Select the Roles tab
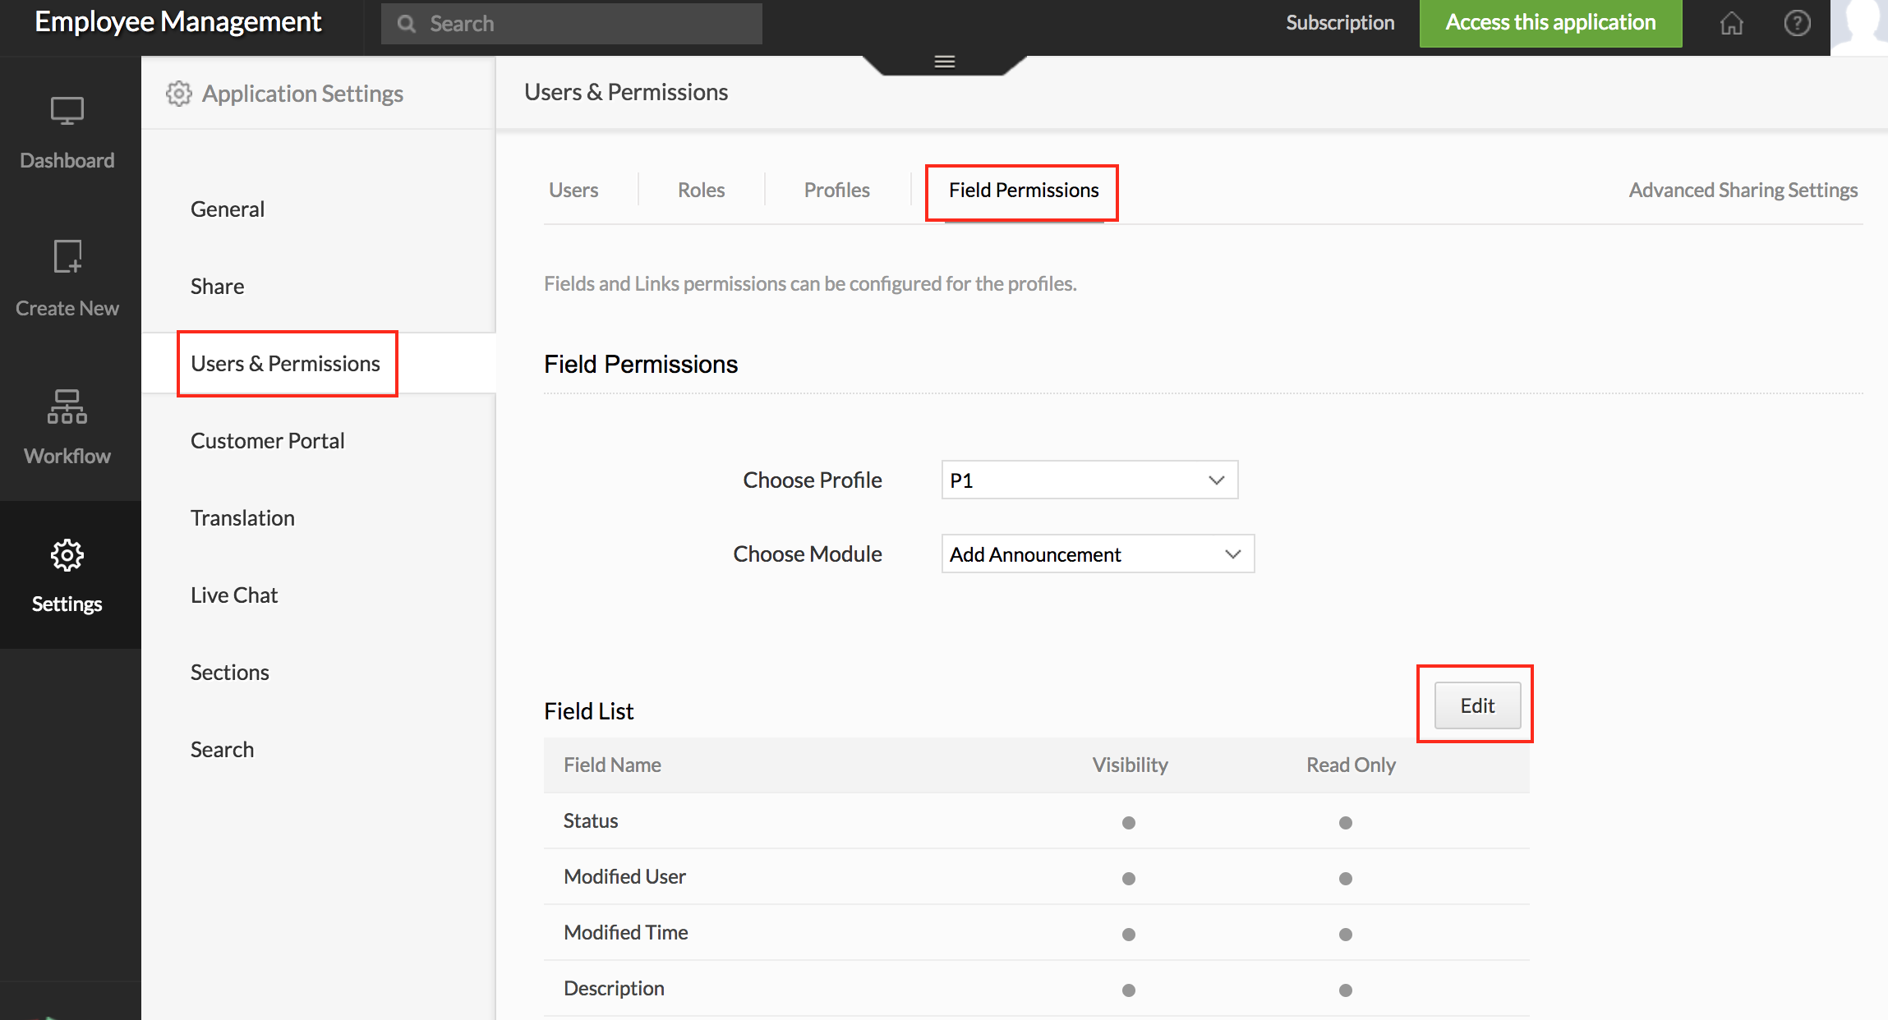1888x1020 pixels. [700, 190]
